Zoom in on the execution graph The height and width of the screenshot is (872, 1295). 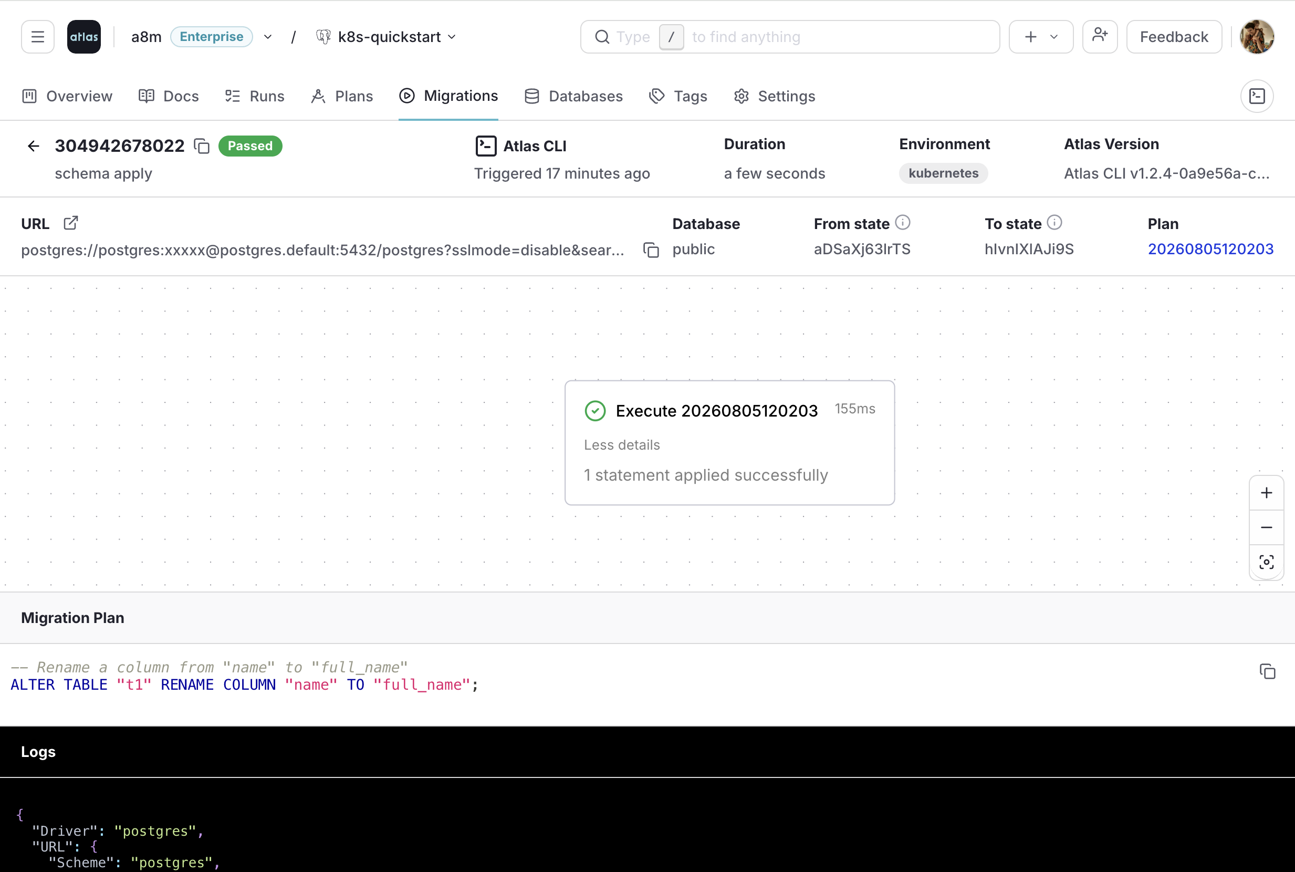(1266, 493)
